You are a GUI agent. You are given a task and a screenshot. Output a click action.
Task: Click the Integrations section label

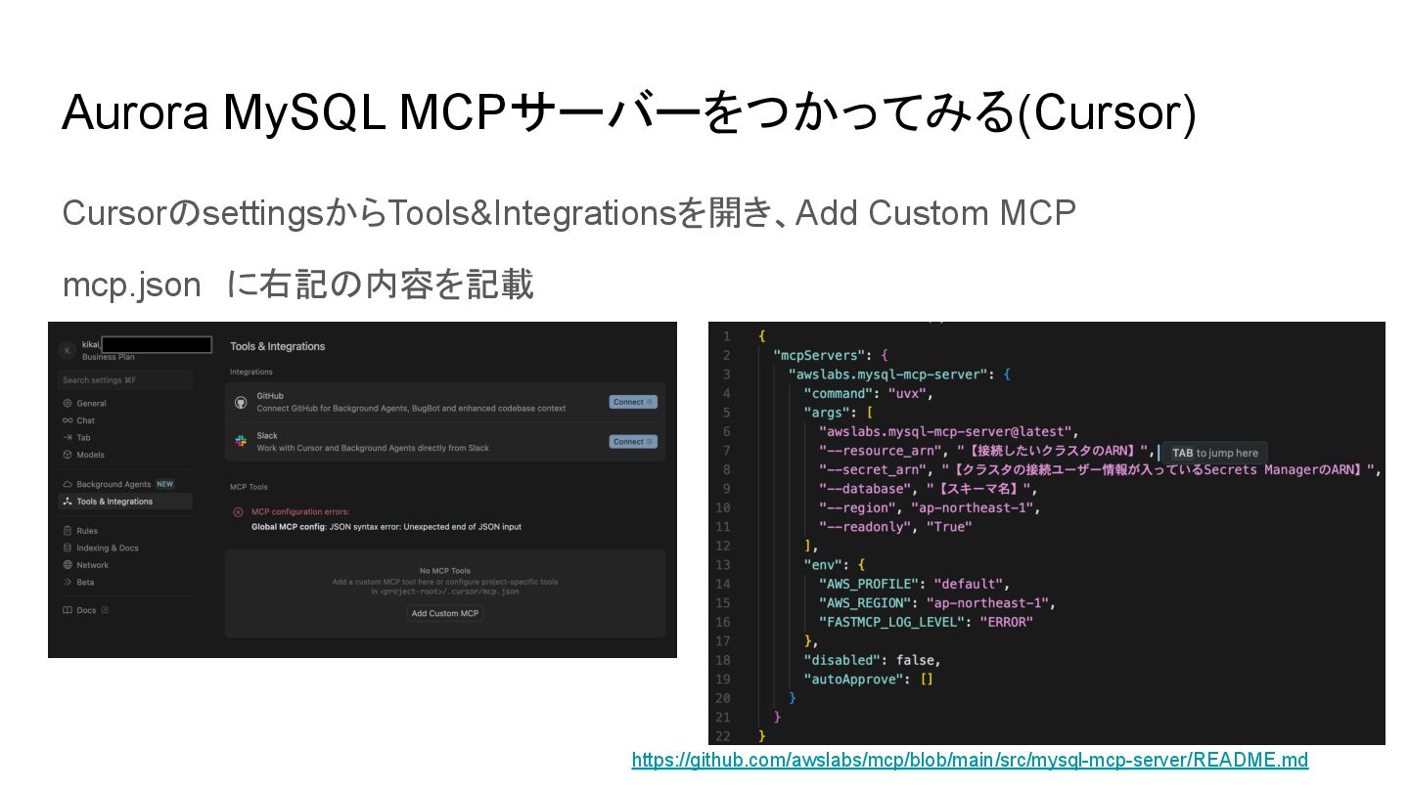coord(251,372)
